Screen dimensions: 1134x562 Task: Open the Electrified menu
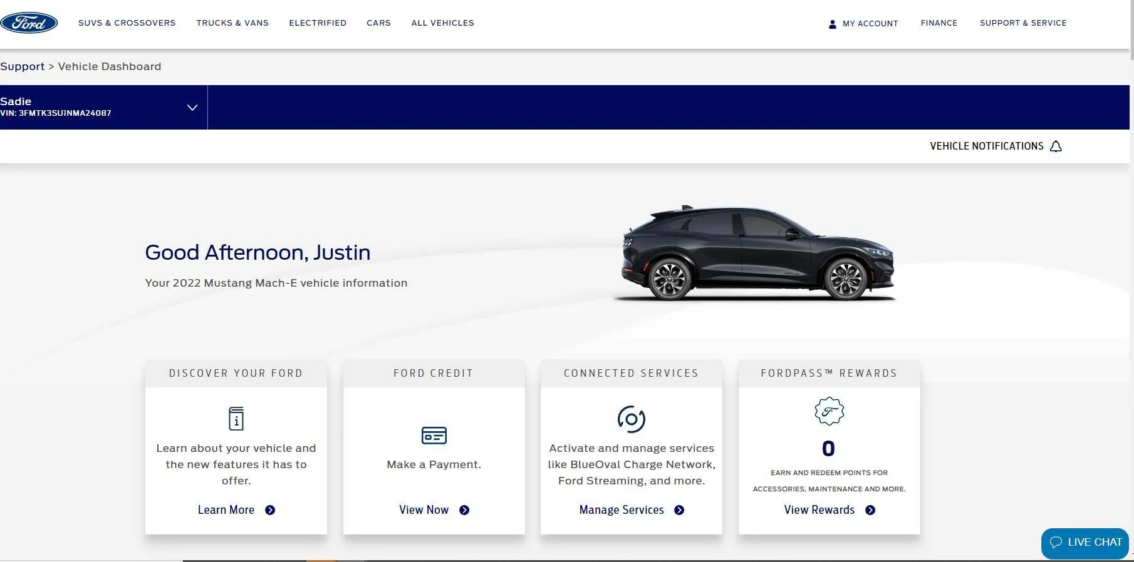click(318, 23)
